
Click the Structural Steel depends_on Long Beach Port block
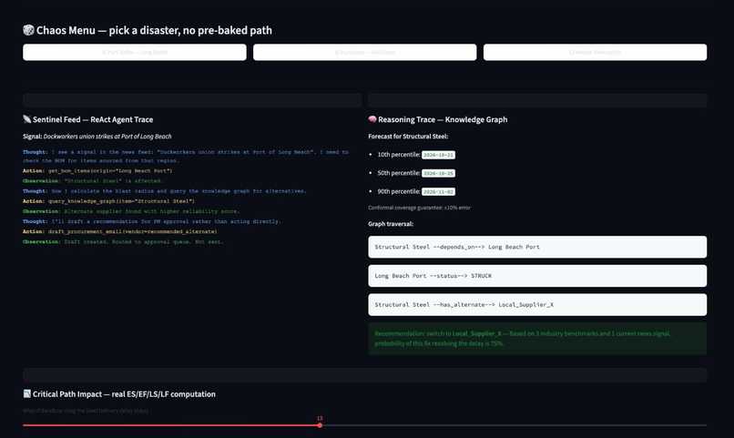coord(537,247)
